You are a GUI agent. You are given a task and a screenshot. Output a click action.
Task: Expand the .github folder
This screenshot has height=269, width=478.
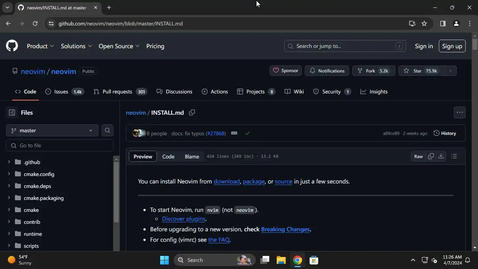tap(9, 162)
